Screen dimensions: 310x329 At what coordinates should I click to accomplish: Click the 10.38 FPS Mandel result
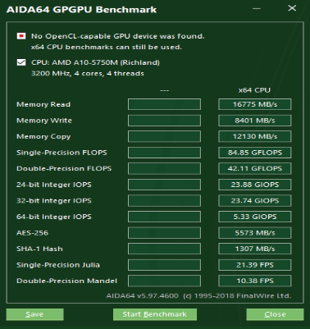255,281
